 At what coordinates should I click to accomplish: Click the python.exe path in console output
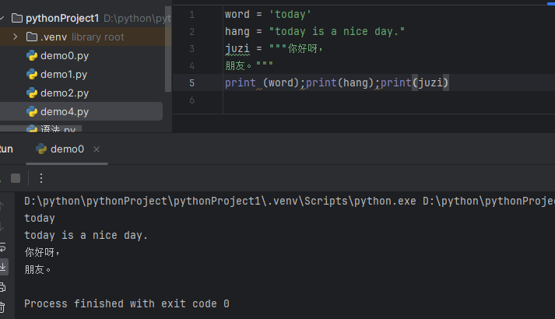(220, 202)
